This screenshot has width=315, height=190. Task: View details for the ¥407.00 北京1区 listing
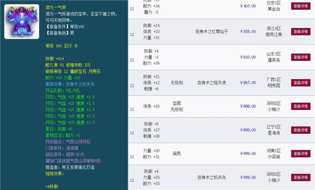click(x=301, y=6)
